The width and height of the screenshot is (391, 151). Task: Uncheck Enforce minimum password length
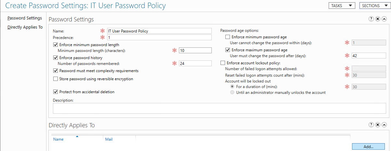point(55,45)
